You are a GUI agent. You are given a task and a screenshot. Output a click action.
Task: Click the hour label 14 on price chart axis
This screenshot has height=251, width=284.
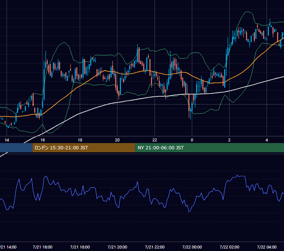[x=7, y=140]
